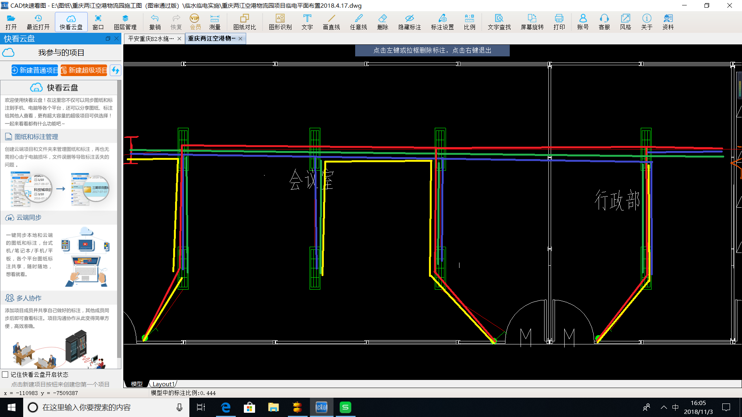Select the Draw Line (画直线) tool

click(332, 22)
